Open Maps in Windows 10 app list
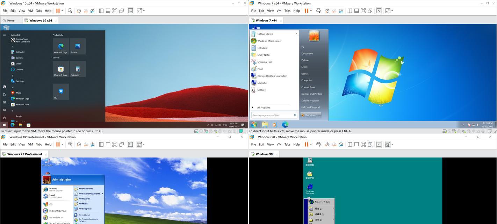Screen dimensions: 497x224 pyautogui.click(x=18, y=93)
